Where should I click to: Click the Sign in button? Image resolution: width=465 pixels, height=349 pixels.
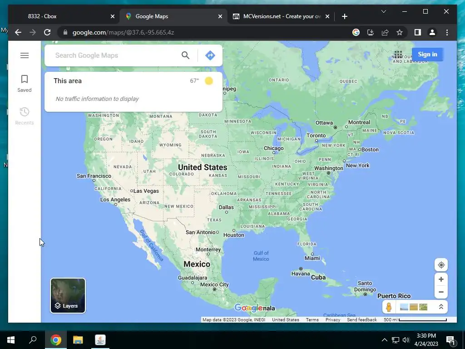pyautogui.click(x=427, y=55)
